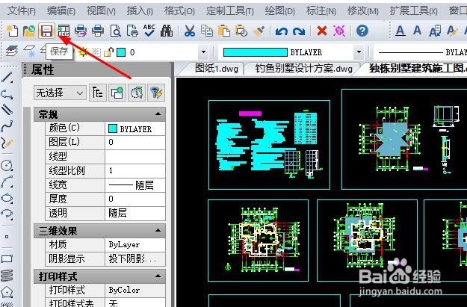Open the 标注(N) menu

[321, 11]
